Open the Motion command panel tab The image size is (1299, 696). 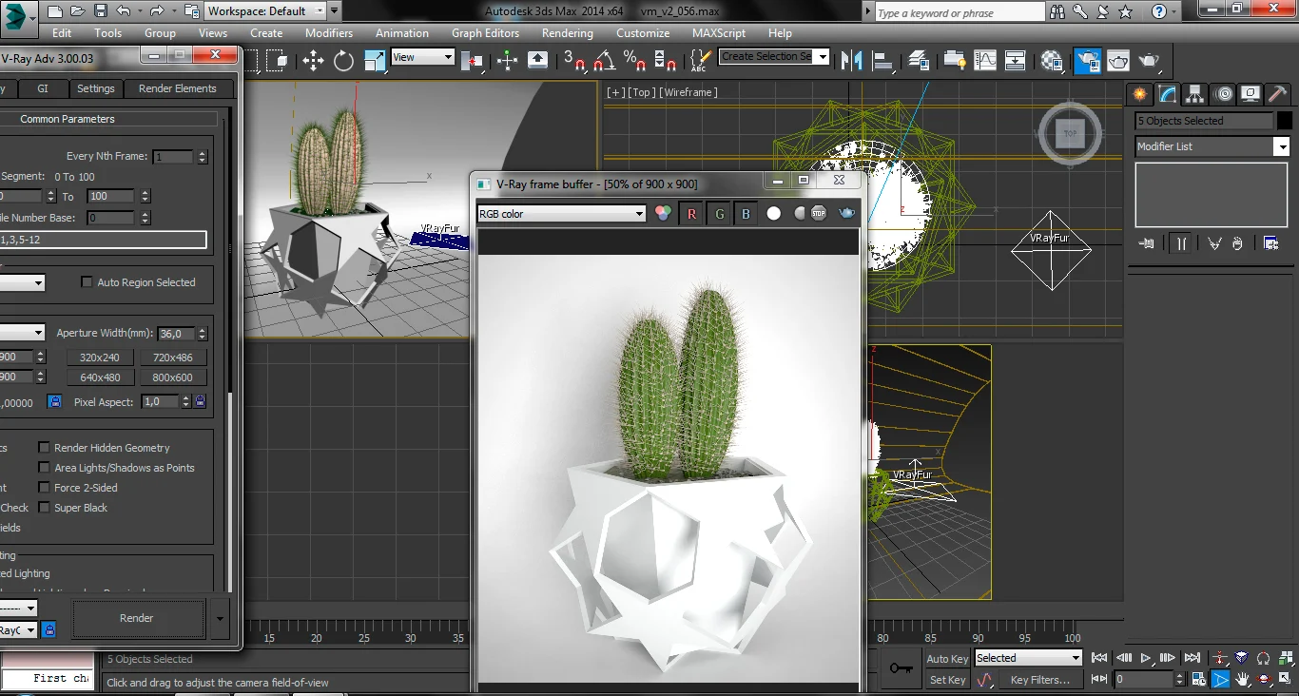tap(1224, 93)
